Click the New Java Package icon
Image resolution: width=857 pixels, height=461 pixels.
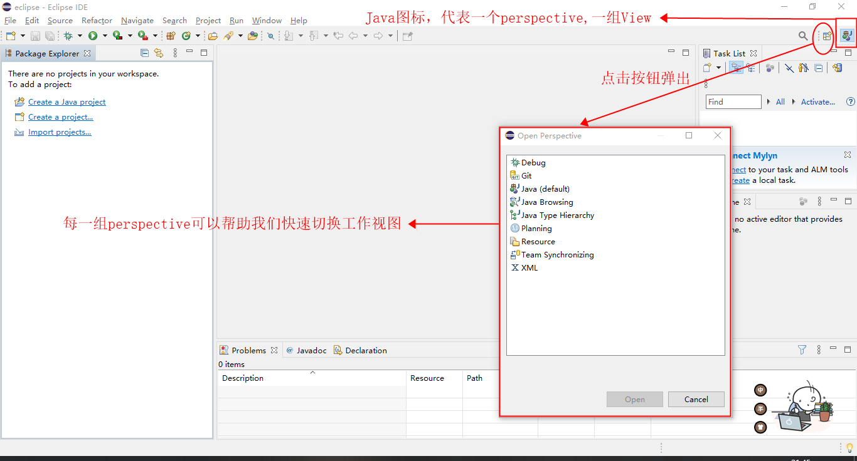click(171, 36)
